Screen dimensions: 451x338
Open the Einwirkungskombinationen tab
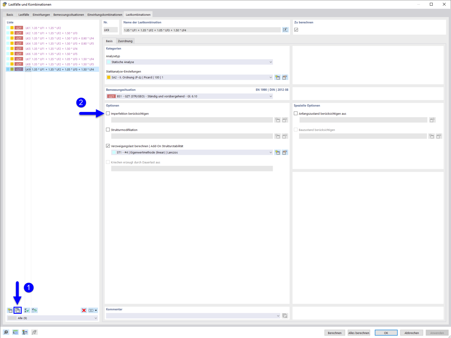click(105, 14)
